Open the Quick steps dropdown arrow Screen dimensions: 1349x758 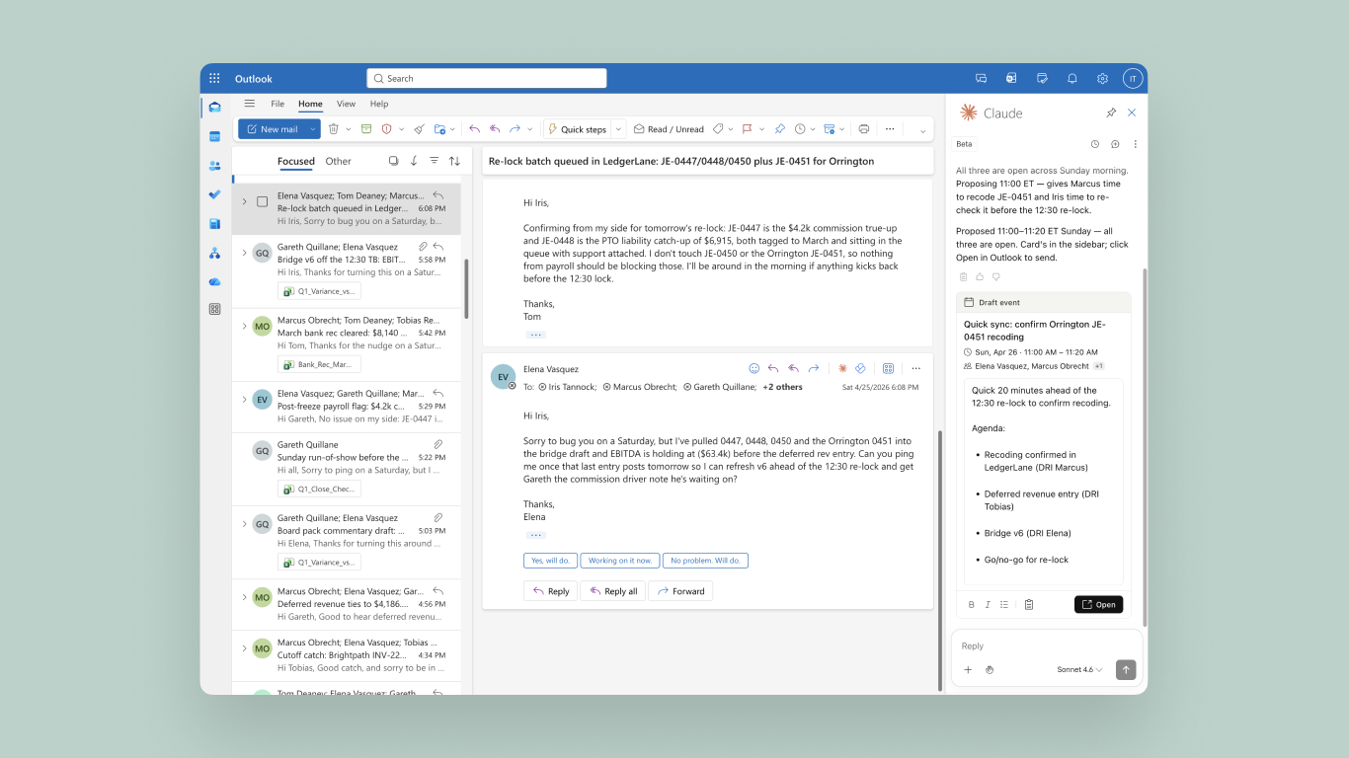[619, 129]
